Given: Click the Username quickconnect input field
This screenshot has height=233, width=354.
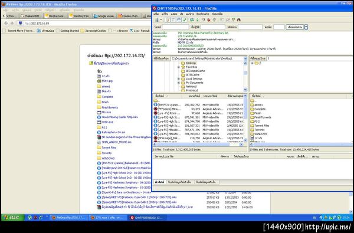Looking at the screenshot, I should 213,27.
